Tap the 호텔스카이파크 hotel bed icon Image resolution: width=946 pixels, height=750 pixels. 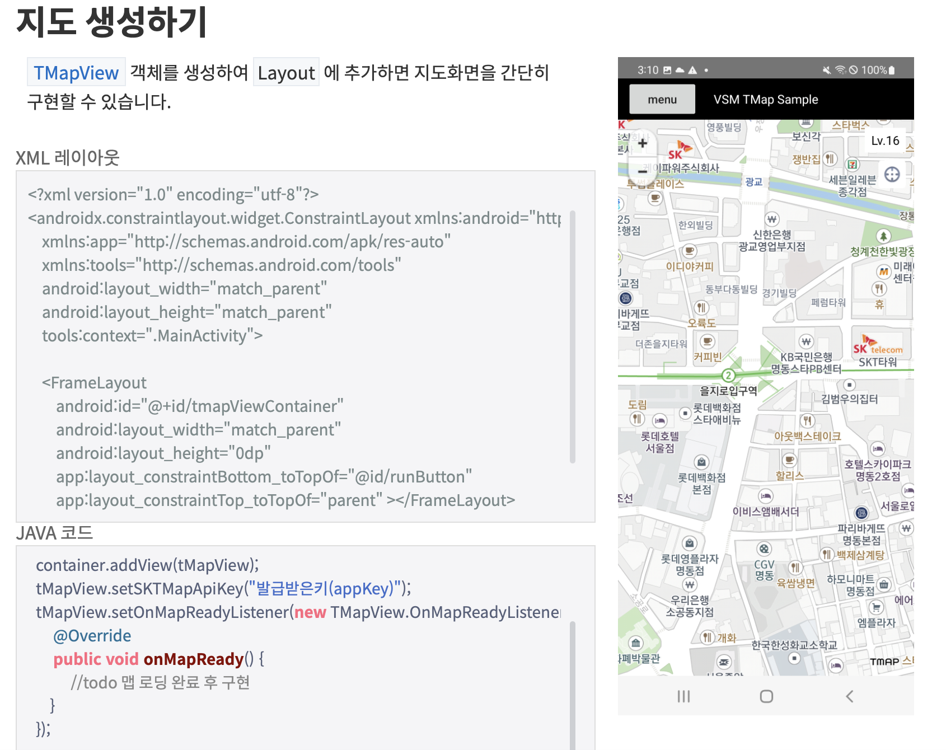[878, 448]
